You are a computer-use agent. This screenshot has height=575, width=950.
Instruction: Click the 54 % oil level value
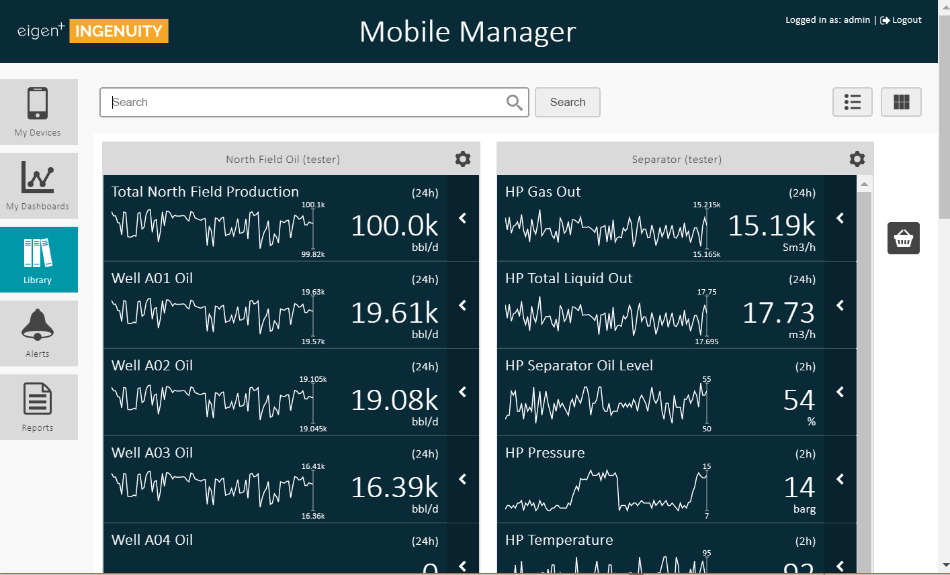[x=800, y=400]
